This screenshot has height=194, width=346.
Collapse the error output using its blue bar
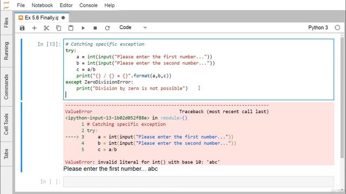click(x=22, y=137)
